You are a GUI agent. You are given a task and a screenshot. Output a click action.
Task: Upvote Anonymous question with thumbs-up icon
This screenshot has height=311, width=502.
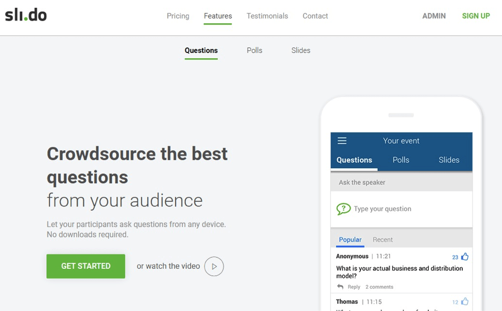click(x=465, y=256)
